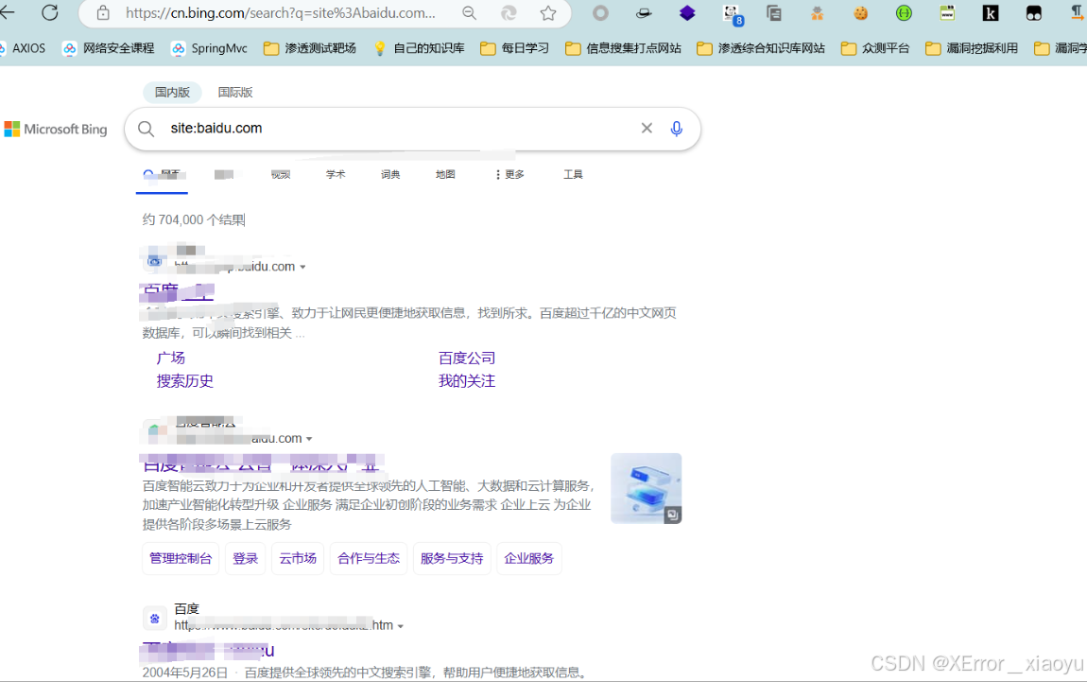Expand the 更多 search menu

[x=509, y=174]
